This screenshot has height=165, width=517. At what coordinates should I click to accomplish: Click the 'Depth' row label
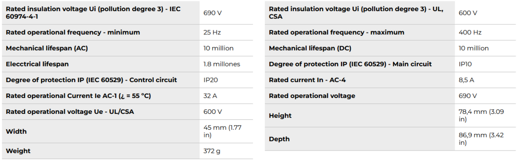click(x=279, y=139)
